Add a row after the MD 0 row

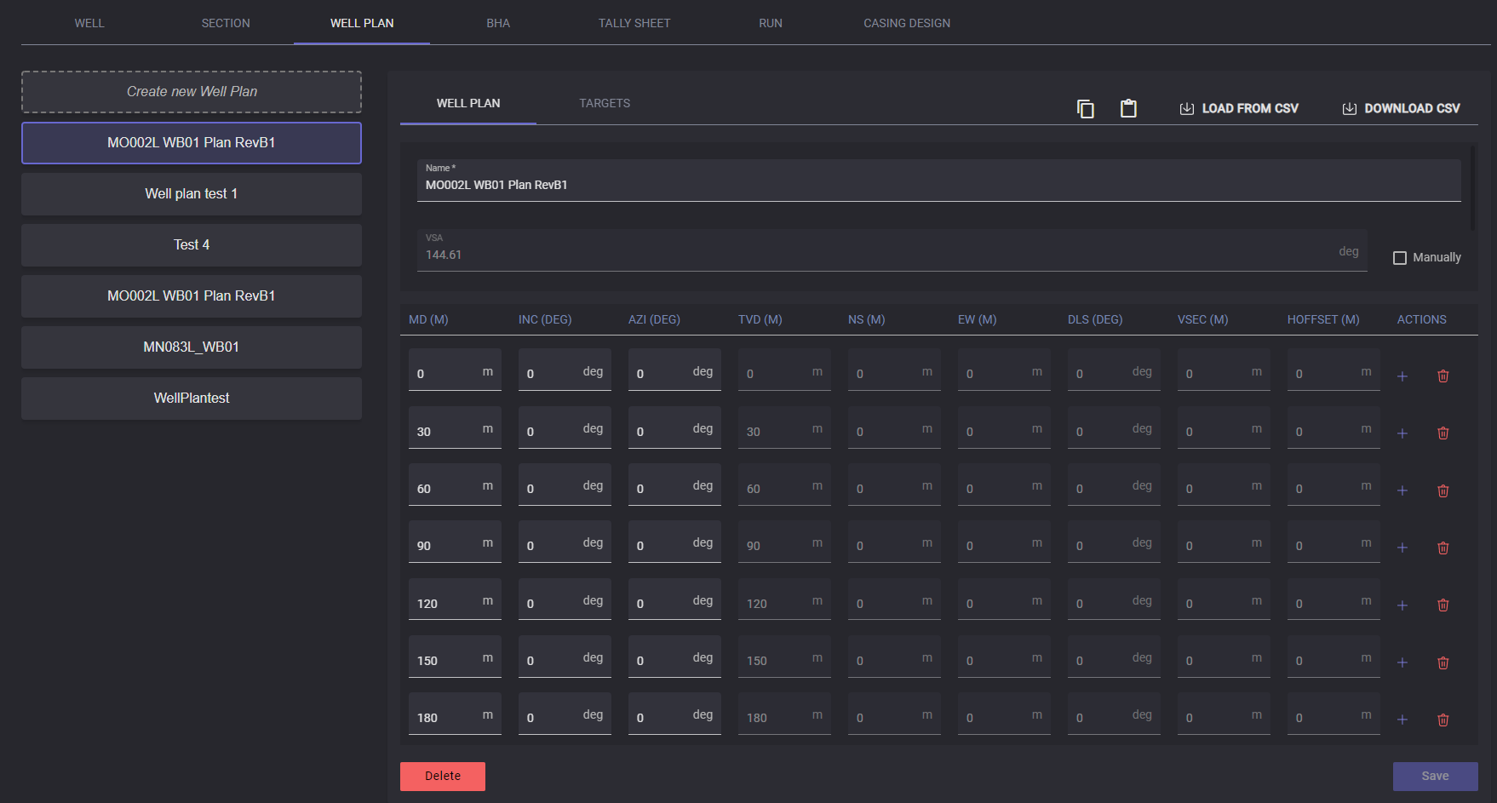[x=1402, y=376]
